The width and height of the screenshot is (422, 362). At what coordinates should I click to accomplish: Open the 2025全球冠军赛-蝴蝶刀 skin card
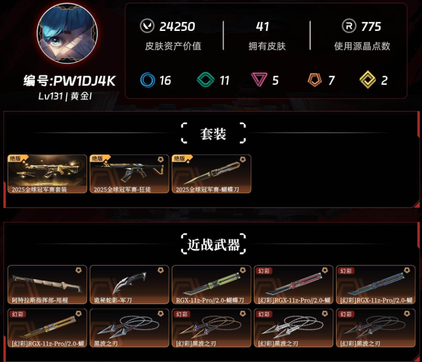tap(211, 174)
